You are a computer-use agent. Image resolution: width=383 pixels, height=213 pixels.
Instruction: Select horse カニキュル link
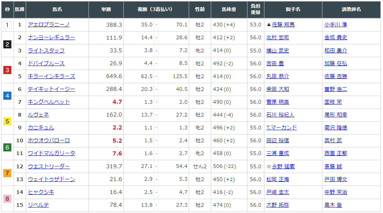[x=41, y=128]
